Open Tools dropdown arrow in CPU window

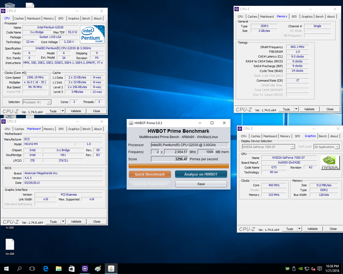pyautogui.click(x=63, y=111)
